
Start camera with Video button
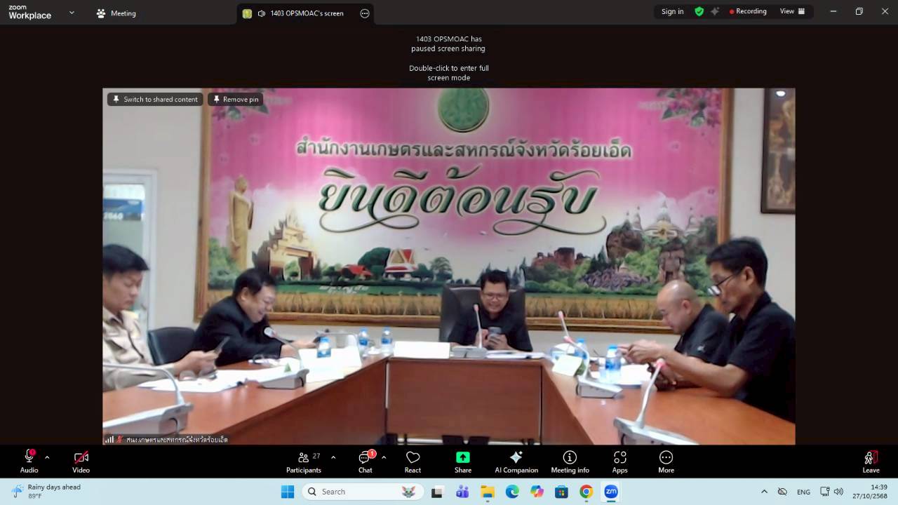tap(81, 462)
